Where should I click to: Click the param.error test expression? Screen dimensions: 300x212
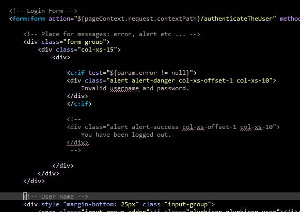(150, 73)
